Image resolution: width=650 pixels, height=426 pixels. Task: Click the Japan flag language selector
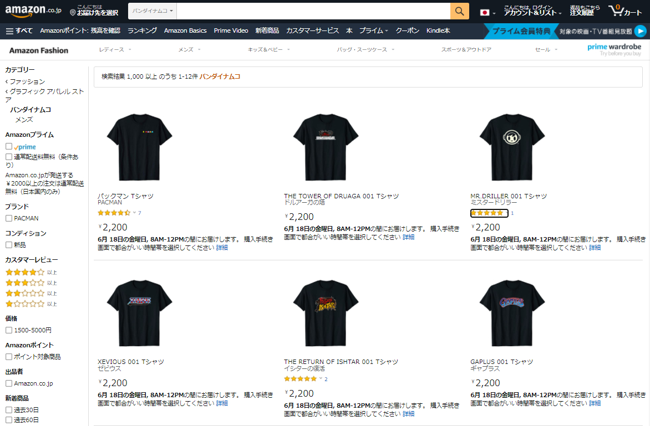point(488,12)
